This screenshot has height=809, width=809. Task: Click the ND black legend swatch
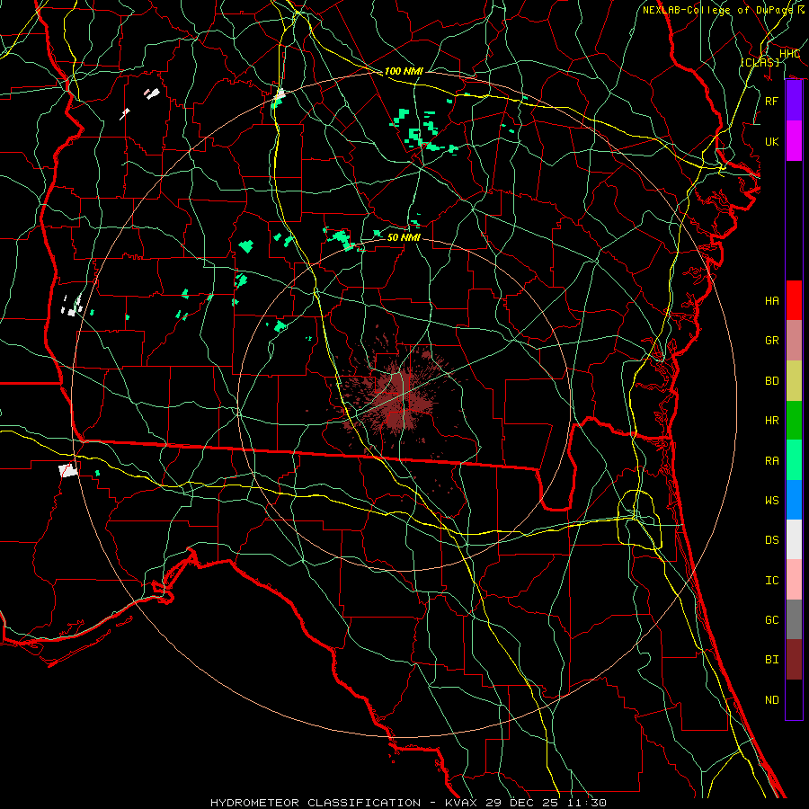[x=794, y=699]
